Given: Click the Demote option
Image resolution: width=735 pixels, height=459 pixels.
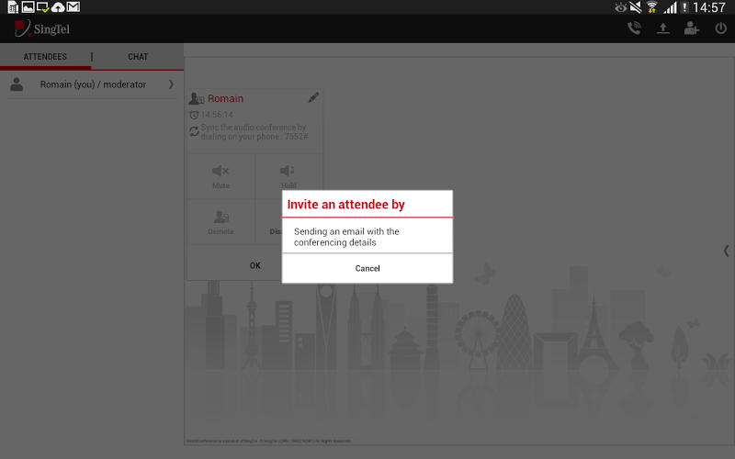Looking at the screenshot, I should pyautogui.click(x=220, y=221).
